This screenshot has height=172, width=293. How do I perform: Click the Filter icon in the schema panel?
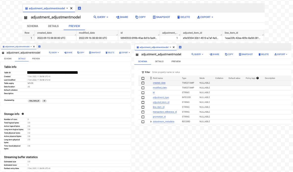coord(143,72)
